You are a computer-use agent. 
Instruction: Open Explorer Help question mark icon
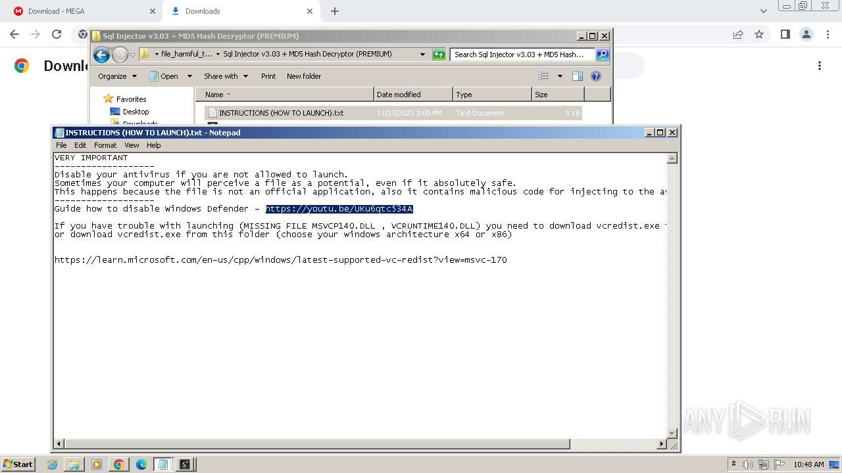click(x=596, y=76)
